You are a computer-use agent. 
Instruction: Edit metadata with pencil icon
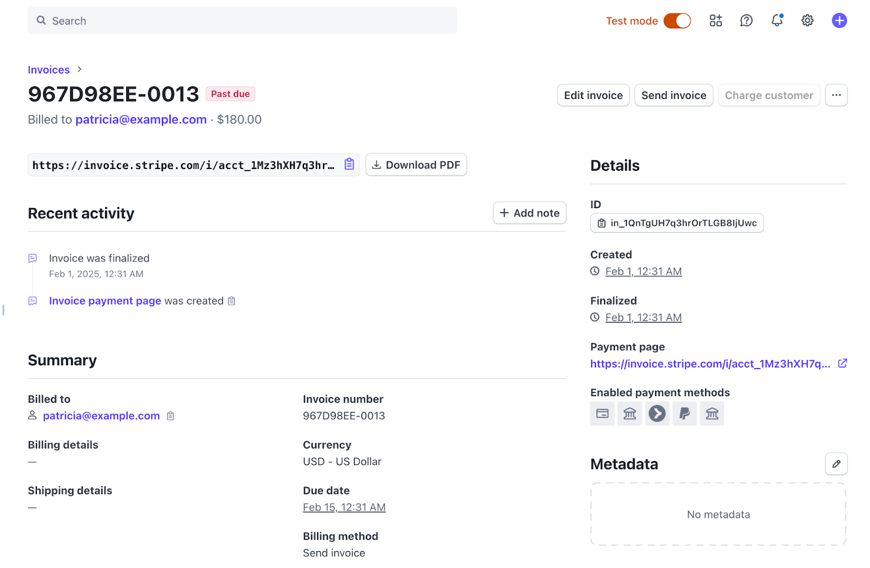coord(836,464)
